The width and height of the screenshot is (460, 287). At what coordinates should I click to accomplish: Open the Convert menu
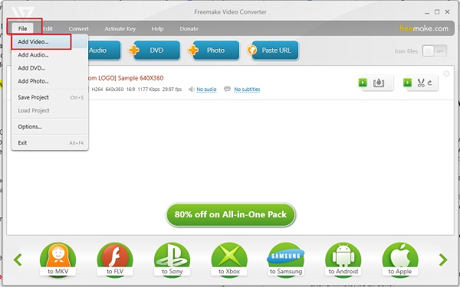click(x=79, y=29)
